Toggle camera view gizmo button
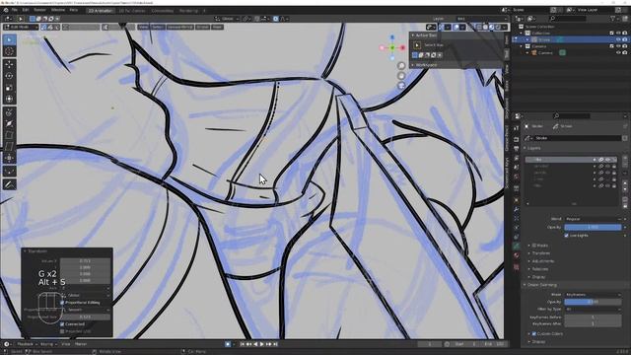This screenshot has width=631, height=355. 401,86
